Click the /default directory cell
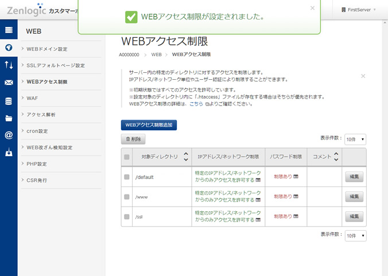Image resolution: width=388 pixels, height=276 pixels. click(x=162, y=177)
